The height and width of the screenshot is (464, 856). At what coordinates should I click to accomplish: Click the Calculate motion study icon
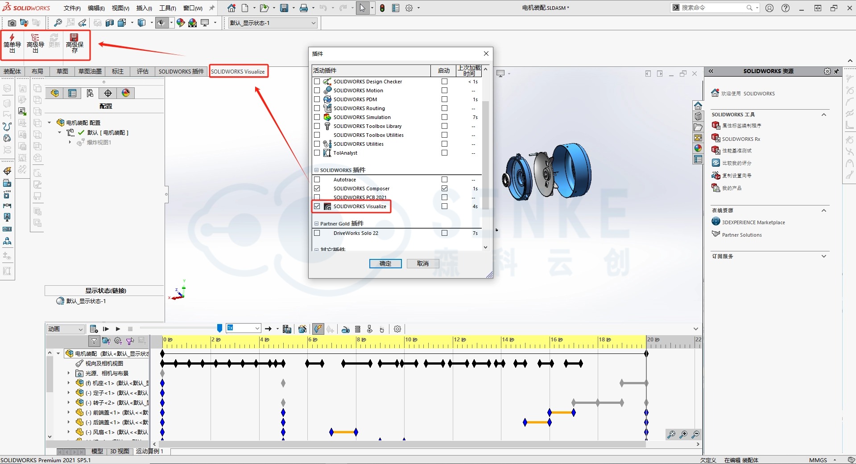[94, 329]
